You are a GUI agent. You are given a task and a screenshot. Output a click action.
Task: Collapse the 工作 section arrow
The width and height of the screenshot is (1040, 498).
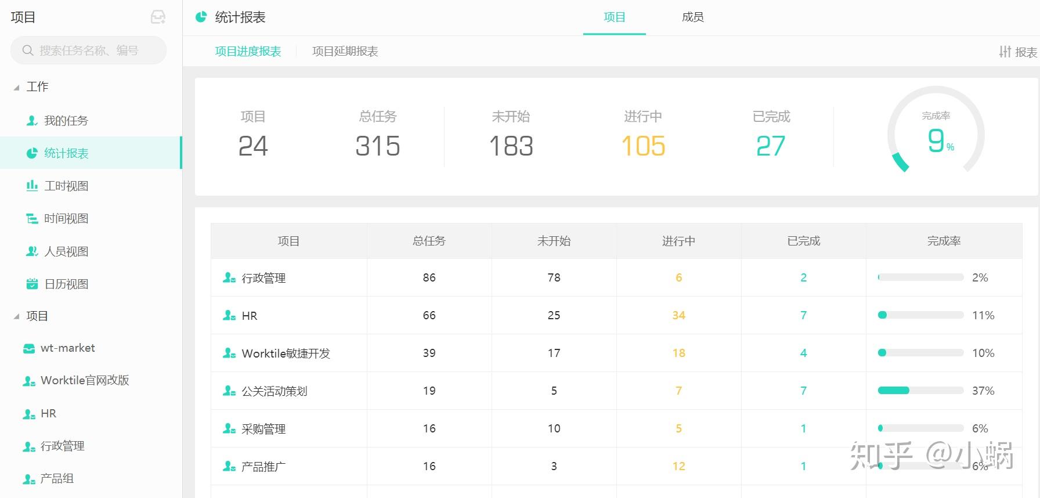pos(16,87)
